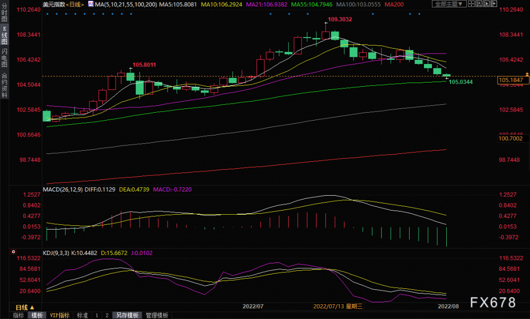This screenshot has height=319, width=530.
Task: Select the 分时图 view in left sidebar
Action: pos(4,13)
